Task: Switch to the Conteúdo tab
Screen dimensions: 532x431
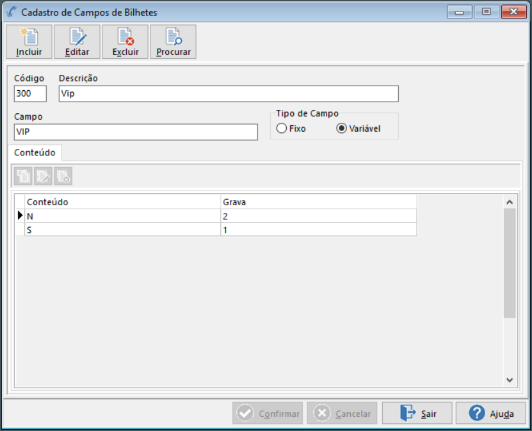Action: coord(35,153)
